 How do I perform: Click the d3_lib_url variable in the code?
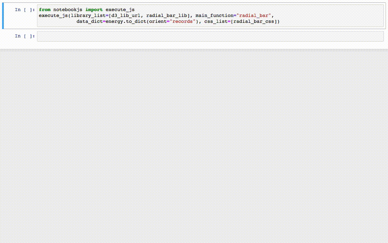pos(126,16)
